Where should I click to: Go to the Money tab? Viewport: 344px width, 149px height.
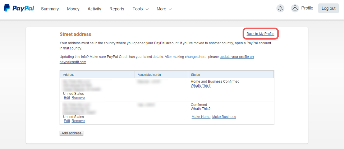point(73,9)
